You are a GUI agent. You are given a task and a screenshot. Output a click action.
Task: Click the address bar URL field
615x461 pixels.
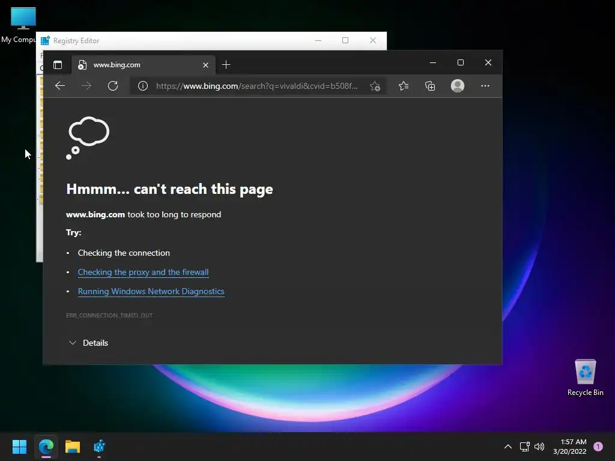click(257, 86)
